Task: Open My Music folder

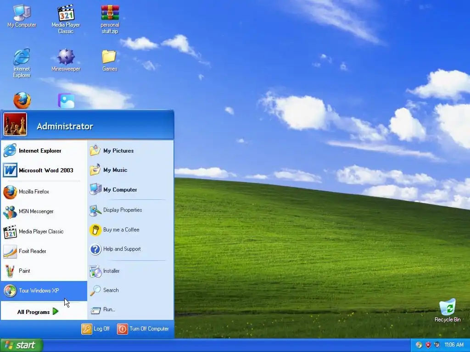Action: (131, 170)
